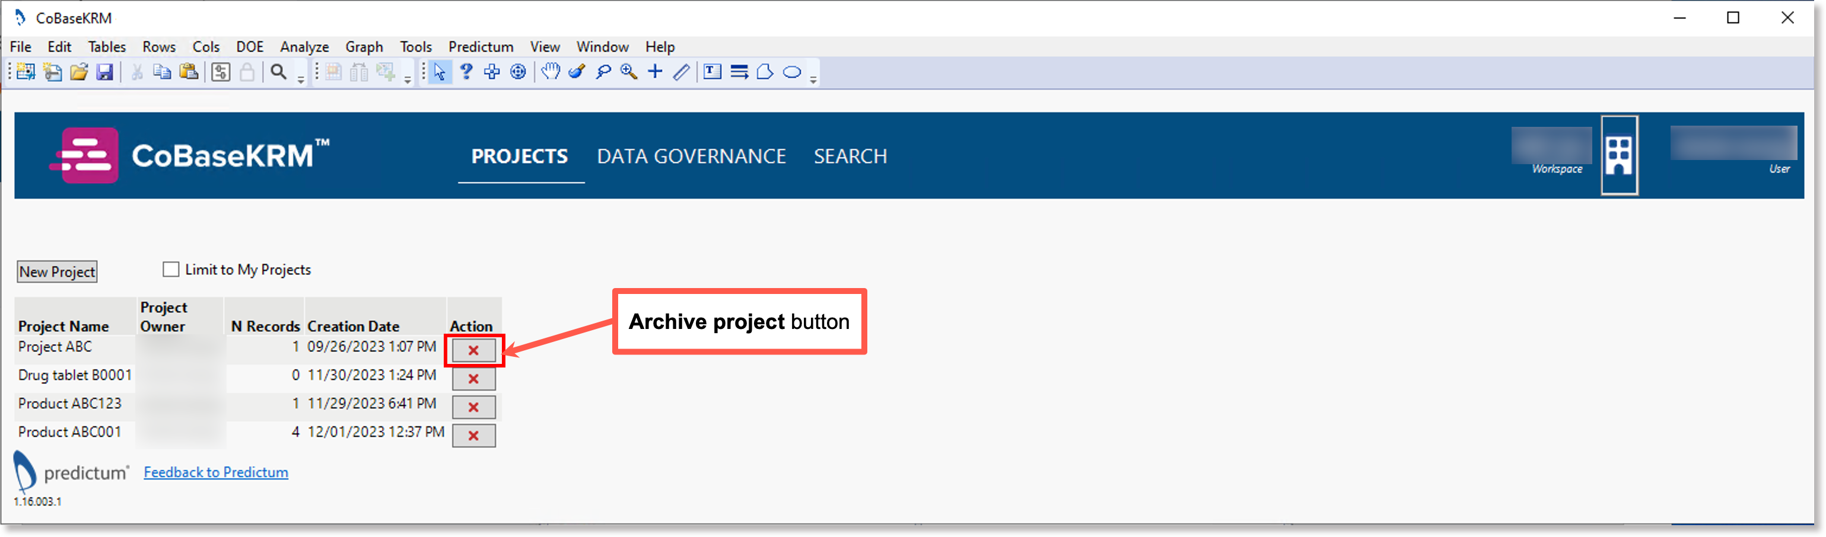Open the Cols menu
The image size is (1826, 537).
click(206, 47)
